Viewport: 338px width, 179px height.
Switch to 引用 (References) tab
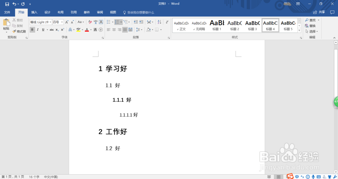coord(74,12)
